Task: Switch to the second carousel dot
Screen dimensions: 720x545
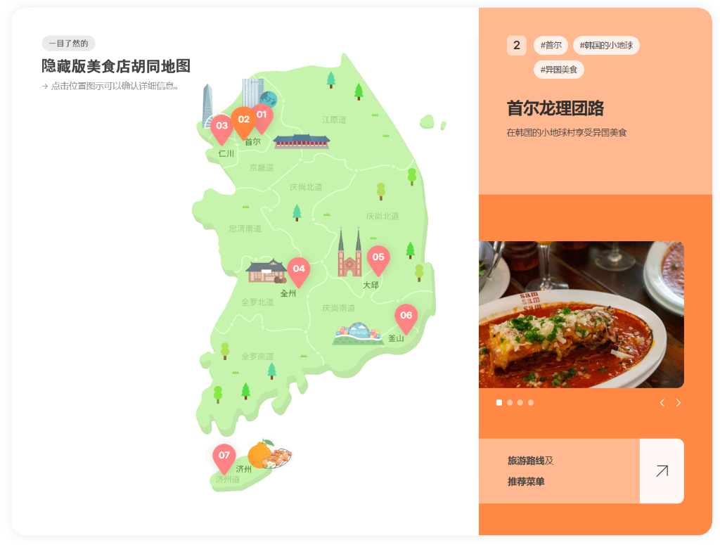Action: (510, 403)
